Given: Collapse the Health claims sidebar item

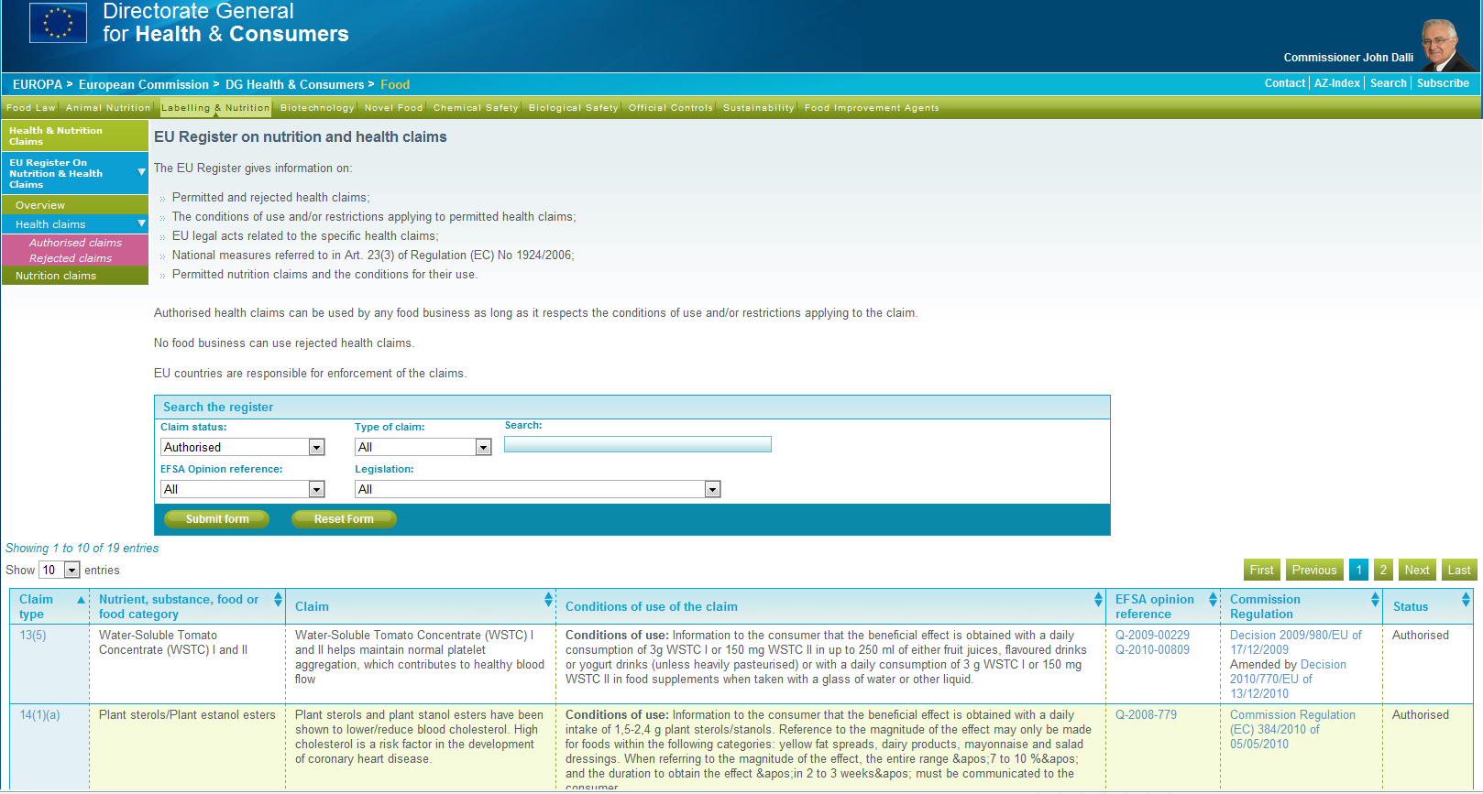Looking at the screenshot, I should pyautogui.click(x=141, y=223).
